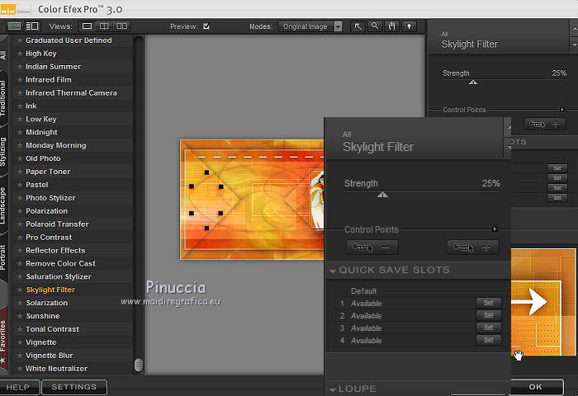Open the Settings button

(74, 386)
